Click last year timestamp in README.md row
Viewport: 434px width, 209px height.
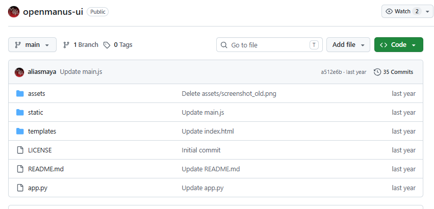(x=403, y=169)
